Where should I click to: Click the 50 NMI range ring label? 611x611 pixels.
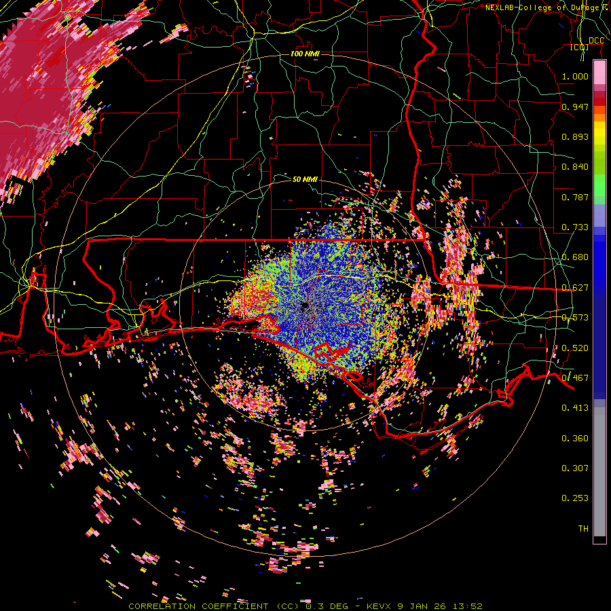305,179
